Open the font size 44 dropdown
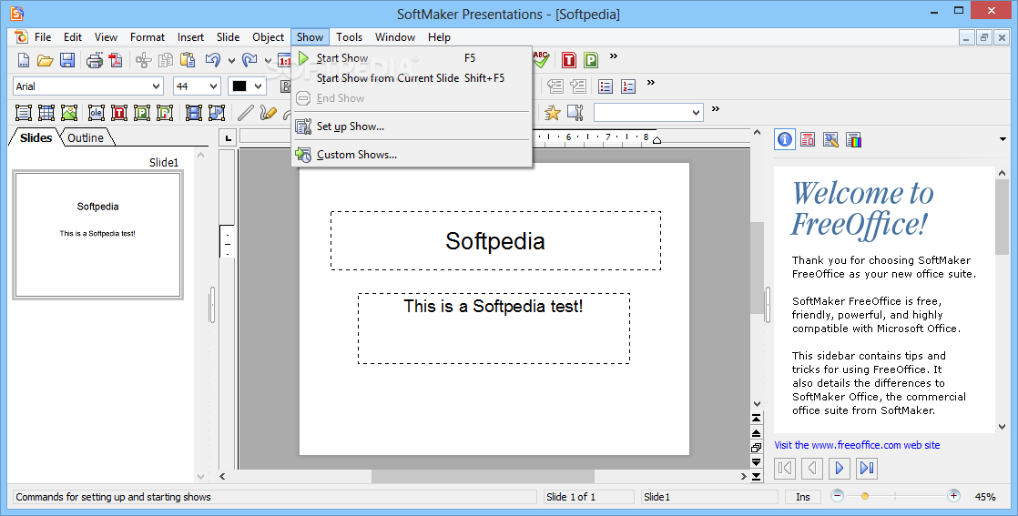 (x=213, y=86)
